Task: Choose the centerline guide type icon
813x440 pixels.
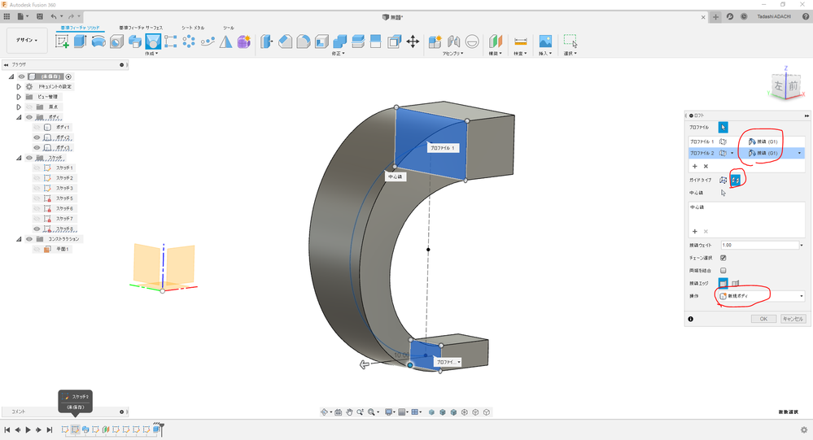Action: tap(735, 180)
